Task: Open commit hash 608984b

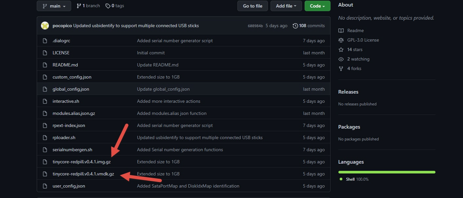Action: point(255,26)
